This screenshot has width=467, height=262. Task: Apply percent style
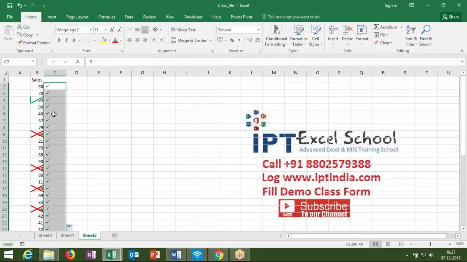(x=232, y=40)
